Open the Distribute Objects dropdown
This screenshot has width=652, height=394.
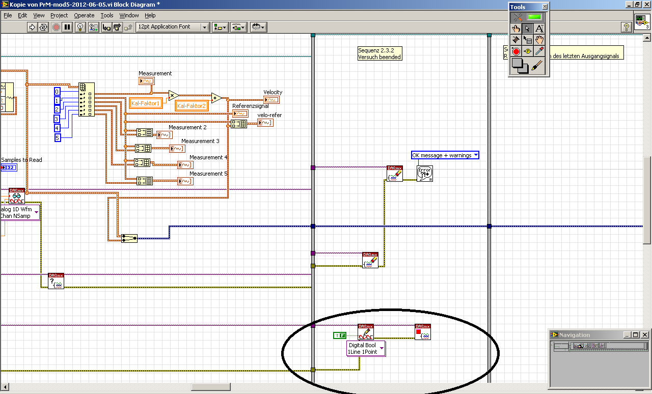[239, 27]
